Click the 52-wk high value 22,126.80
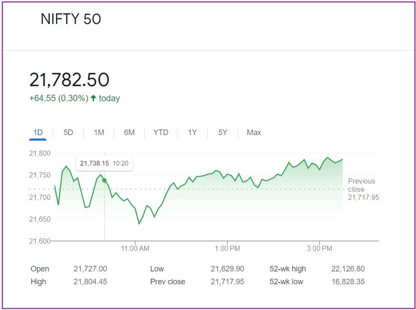The height and width of the screenshot is (310, 416). (x=348, y=269)
